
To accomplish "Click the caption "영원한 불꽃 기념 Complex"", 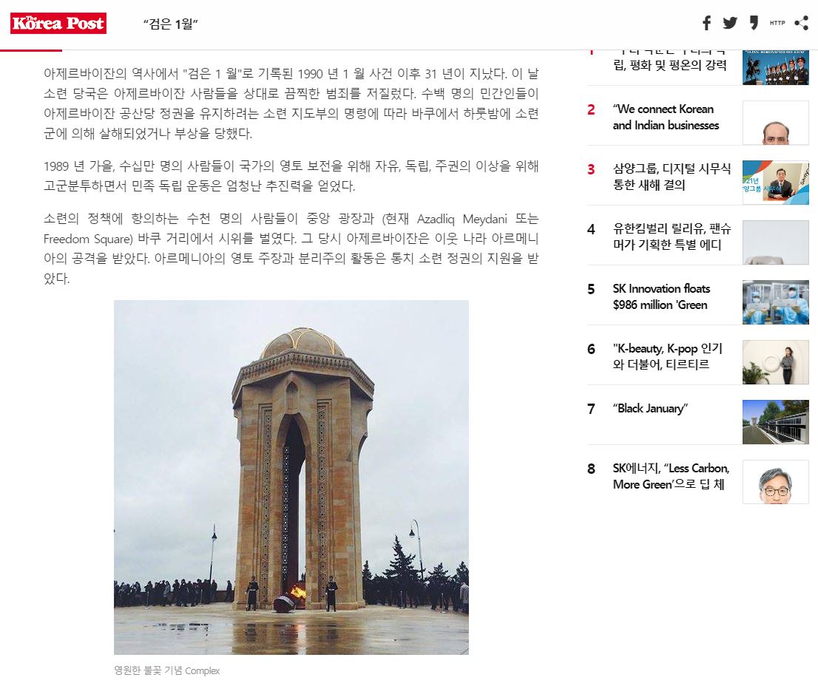I will (167, 670).
